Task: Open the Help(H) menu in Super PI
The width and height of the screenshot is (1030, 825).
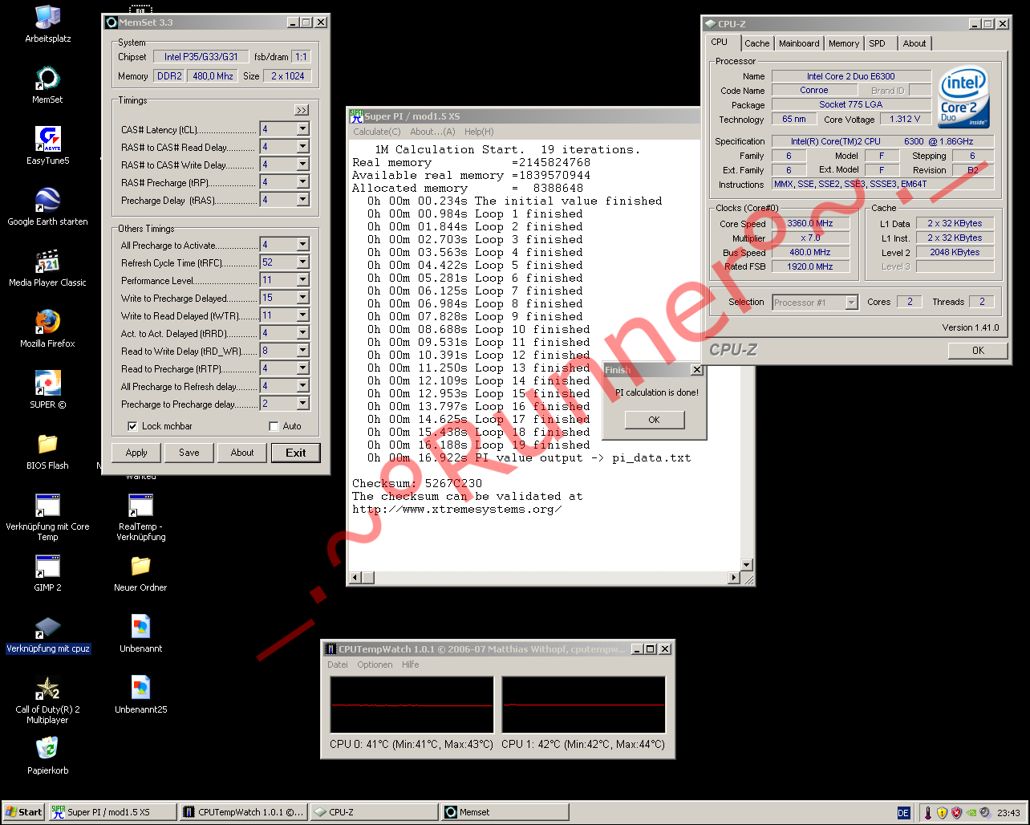Action: pyautogui.click(x=479, y=132)
